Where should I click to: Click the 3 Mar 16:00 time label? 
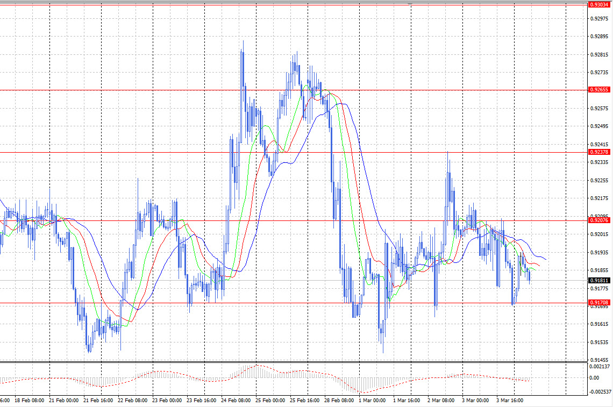point(510,401)
